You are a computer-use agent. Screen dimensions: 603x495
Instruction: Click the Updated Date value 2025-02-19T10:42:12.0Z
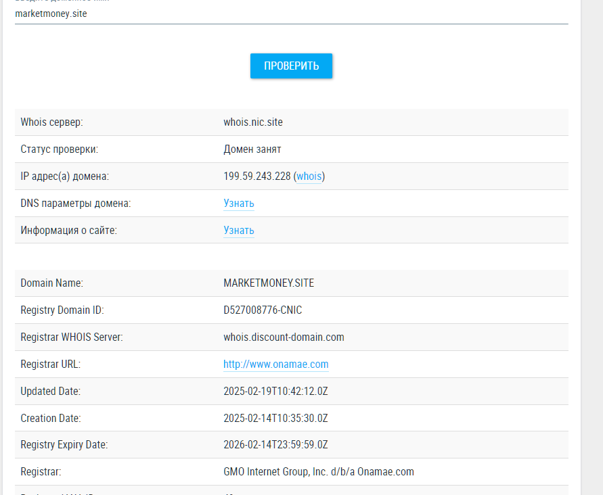point(275,391)
